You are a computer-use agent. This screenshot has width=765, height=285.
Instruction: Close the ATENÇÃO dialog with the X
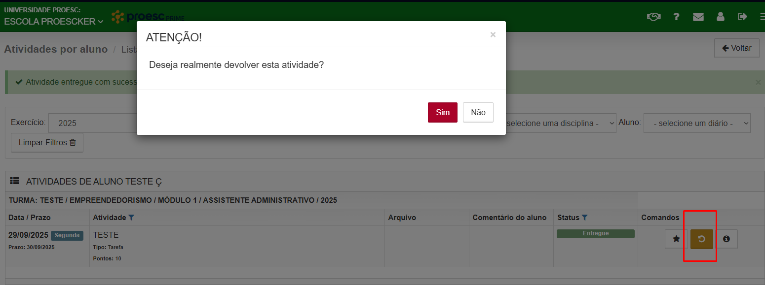pyautogui.click(x=493, y=34)
